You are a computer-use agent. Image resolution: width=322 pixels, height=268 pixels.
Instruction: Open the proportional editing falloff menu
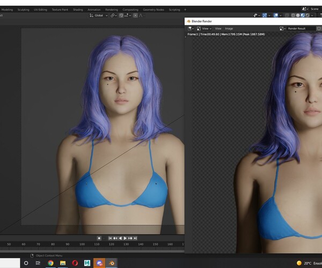(x=142, y=16)
